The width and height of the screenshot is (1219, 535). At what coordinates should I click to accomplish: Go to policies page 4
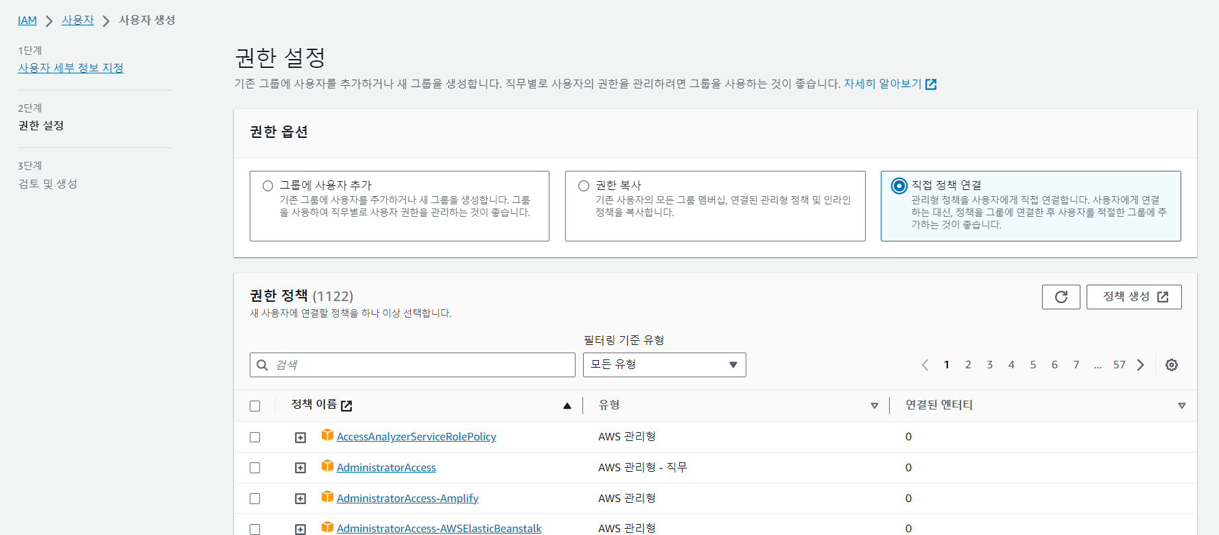click(1011, 365)
